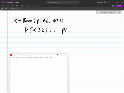The image size is (124, 93).
Task: Click the Luke Finney account name
Action: [99, 2]
